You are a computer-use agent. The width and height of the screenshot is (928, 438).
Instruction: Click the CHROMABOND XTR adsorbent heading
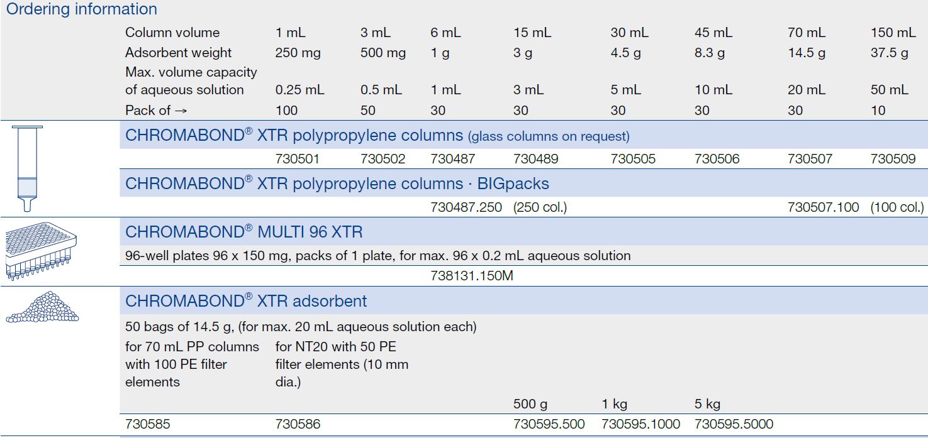coord(246,301)
